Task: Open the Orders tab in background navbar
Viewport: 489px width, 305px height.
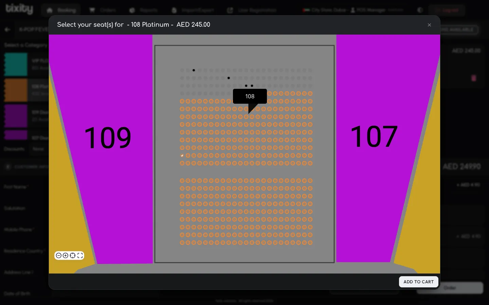Action: pyautogui.click(x=103, y=10)
